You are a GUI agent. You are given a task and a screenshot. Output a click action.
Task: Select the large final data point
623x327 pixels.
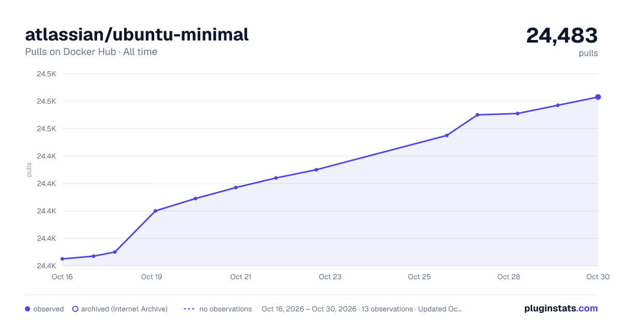point(598,97)
